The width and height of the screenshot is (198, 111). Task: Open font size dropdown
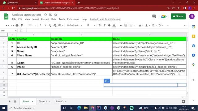click(91, 25)
